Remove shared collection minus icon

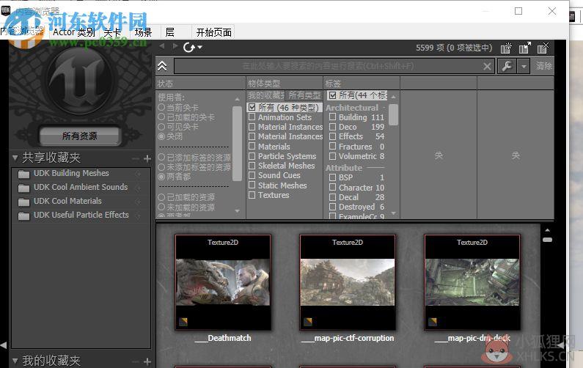[136, 159]
